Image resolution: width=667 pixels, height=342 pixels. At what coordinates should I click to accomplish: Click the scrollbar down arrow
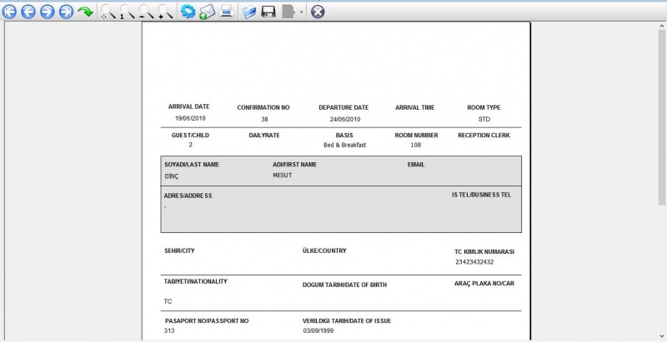click(x=662, y=336)
